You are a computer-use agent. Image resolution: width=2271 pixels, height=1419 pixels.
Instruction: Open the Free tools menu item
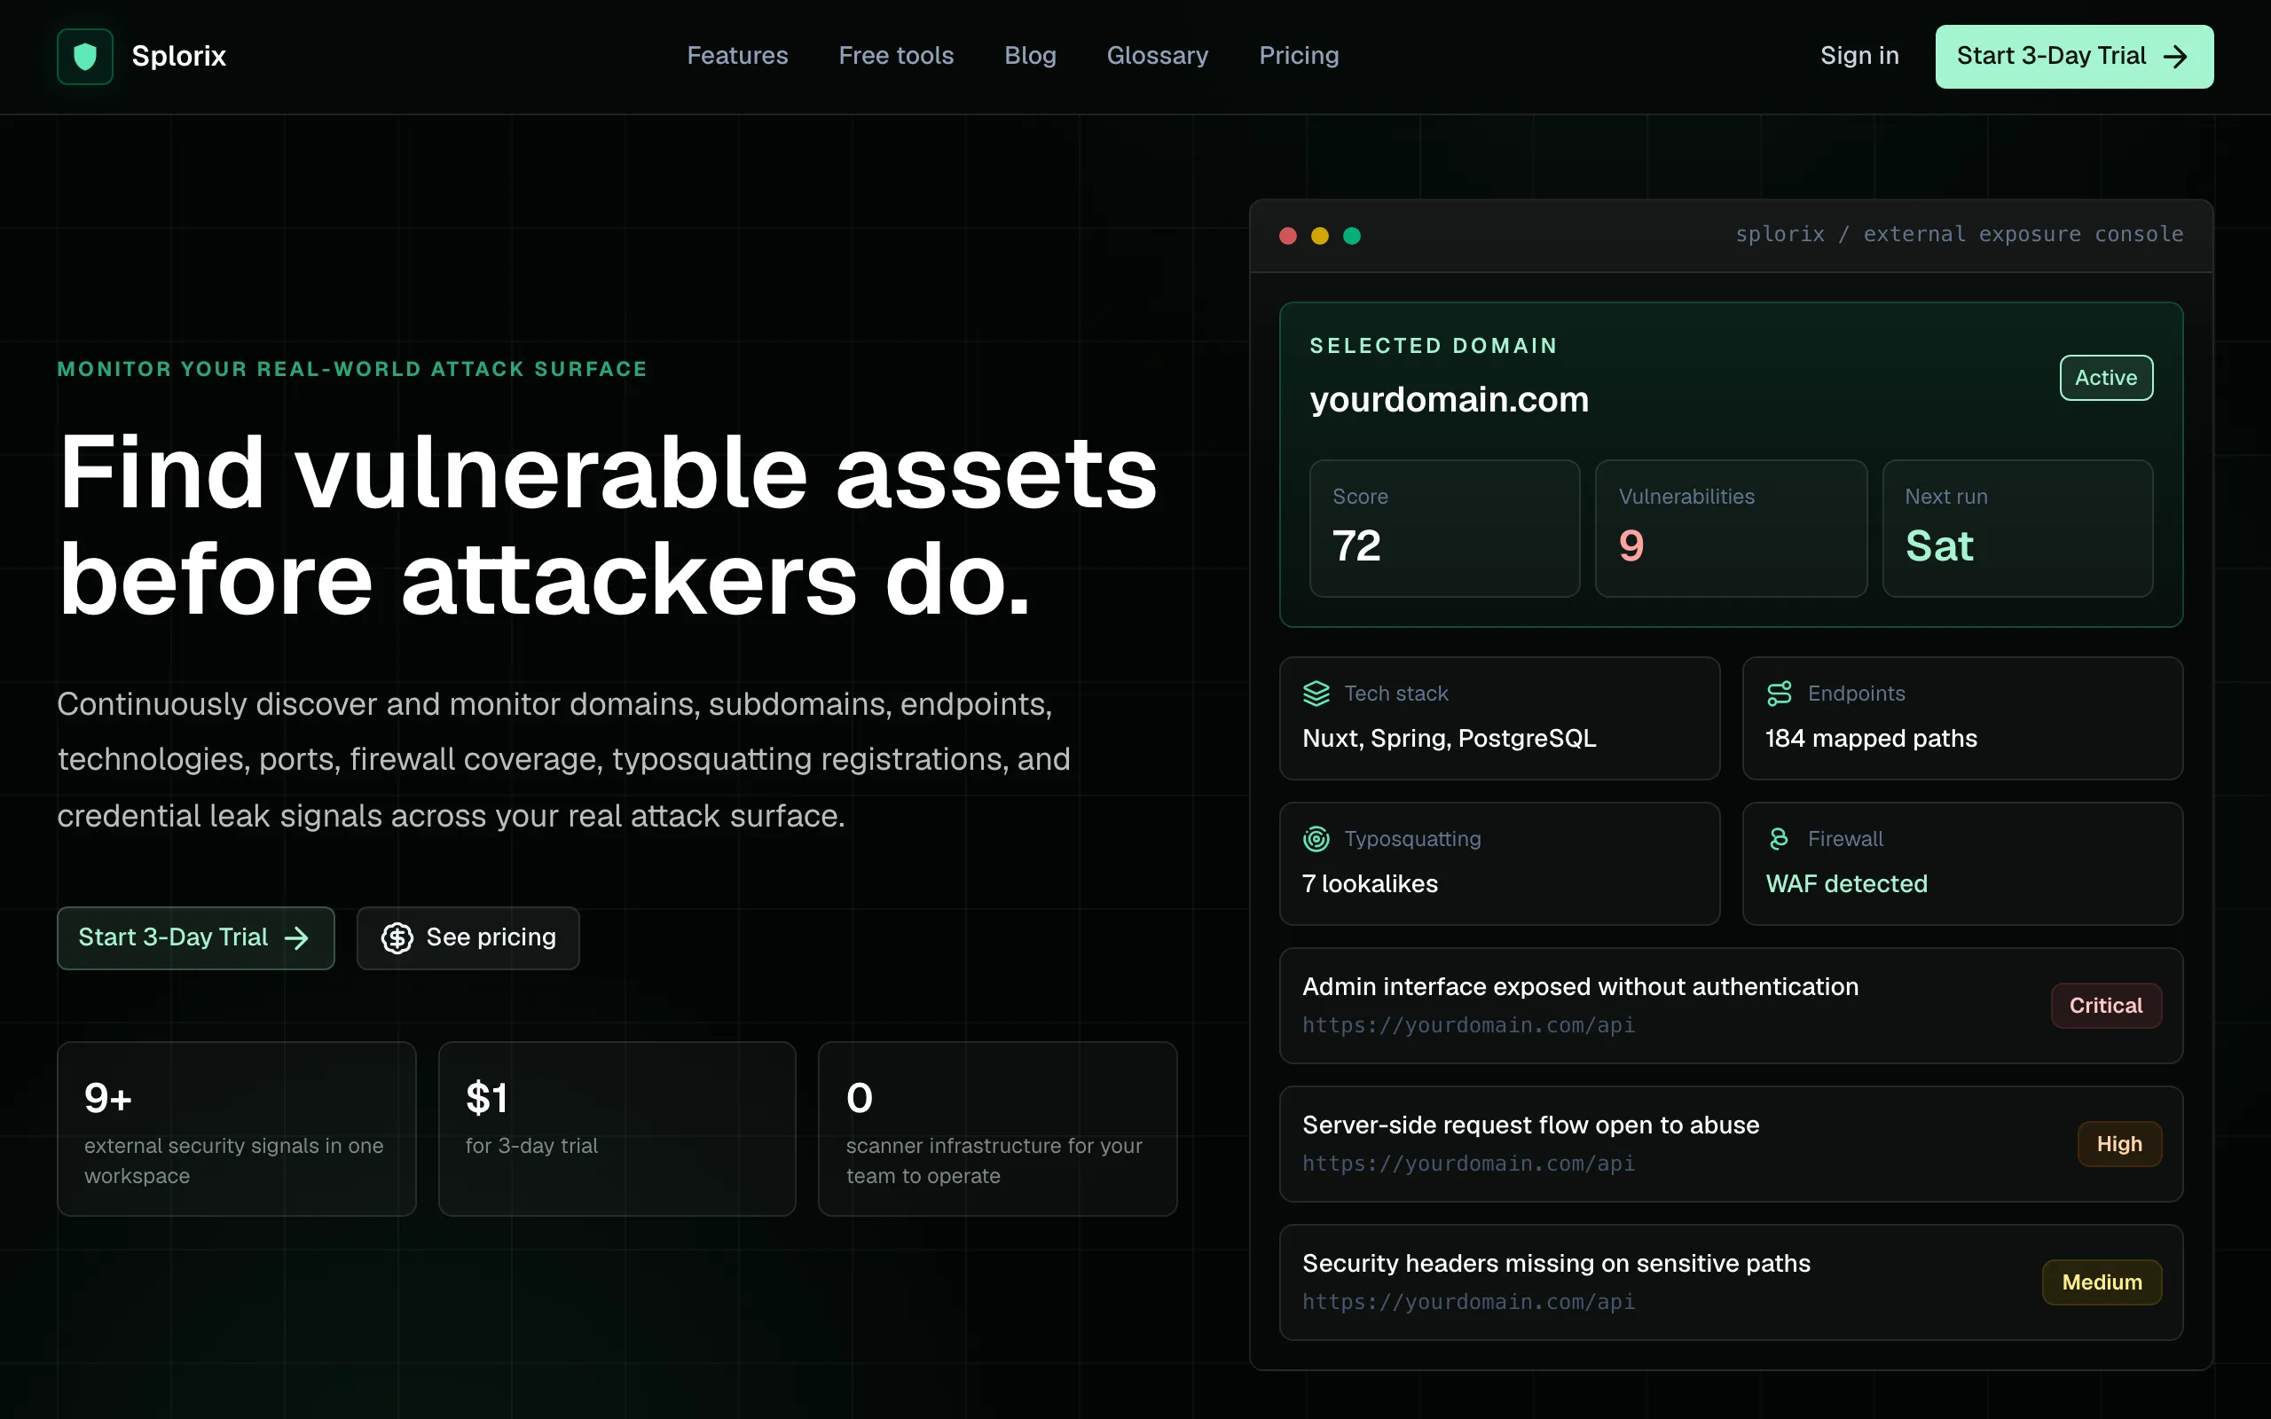(x=896, y=56)
